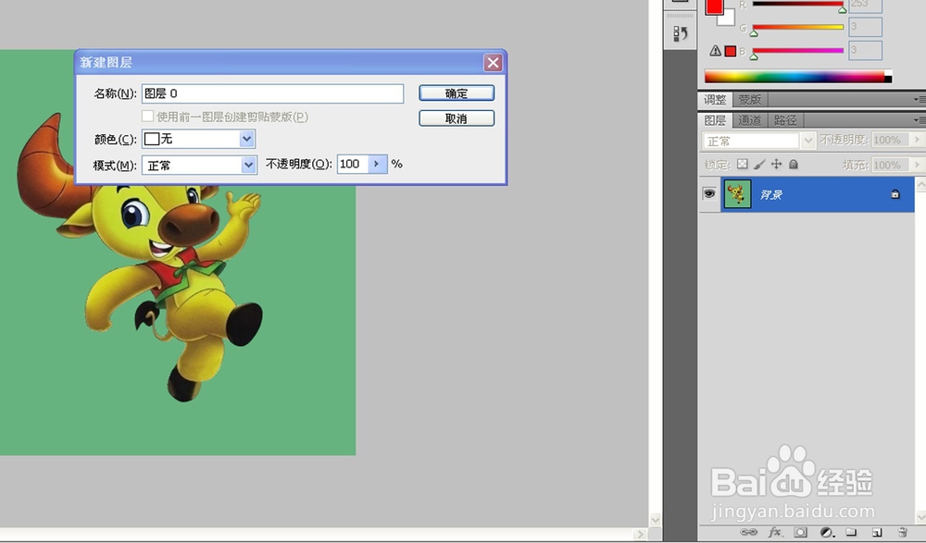Click the 背景 layer thumbnail

coord(737,194)
